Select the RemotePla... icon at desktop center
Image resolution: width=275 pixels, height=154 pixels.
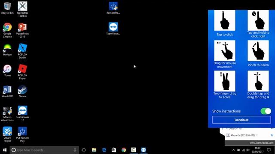pyautogui.click(x=113, y=8)
